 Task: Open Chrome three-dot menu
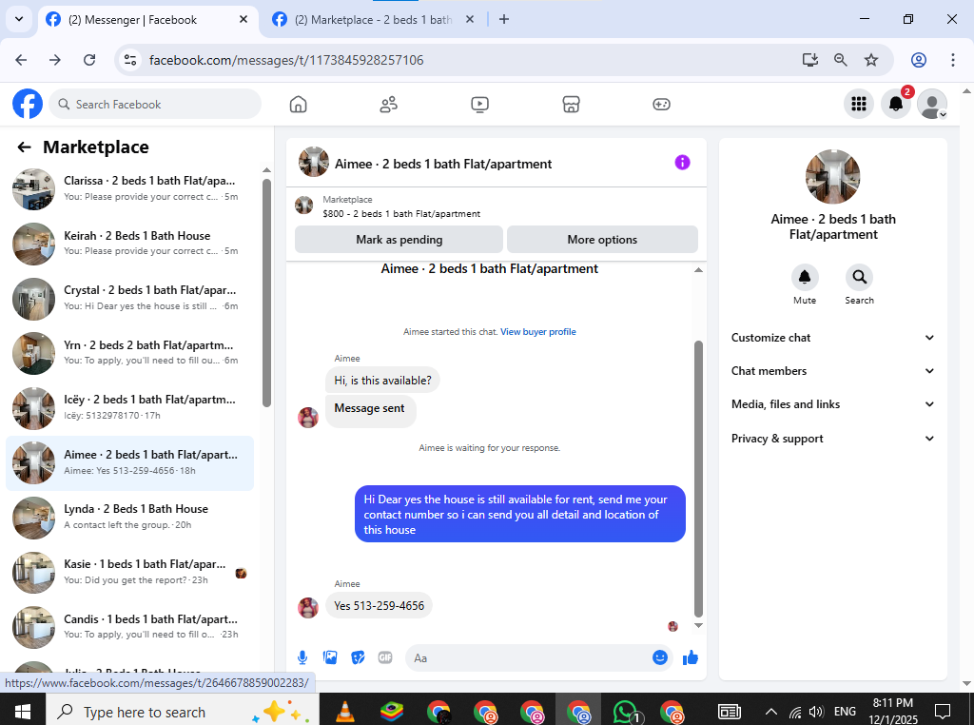point(952,60)
